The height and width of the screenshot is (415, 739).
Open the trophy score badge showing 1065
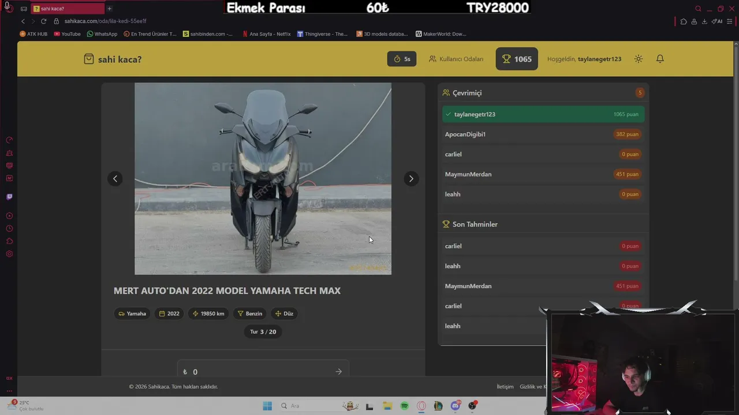[x=517, y=59]
